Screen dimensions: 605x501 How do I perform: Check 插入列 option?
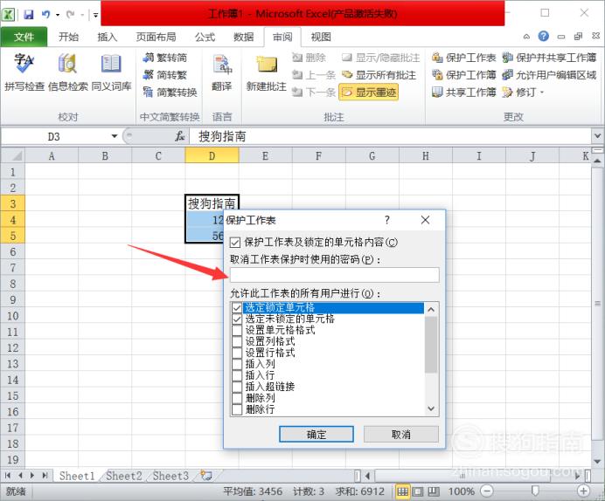point(237,364)
